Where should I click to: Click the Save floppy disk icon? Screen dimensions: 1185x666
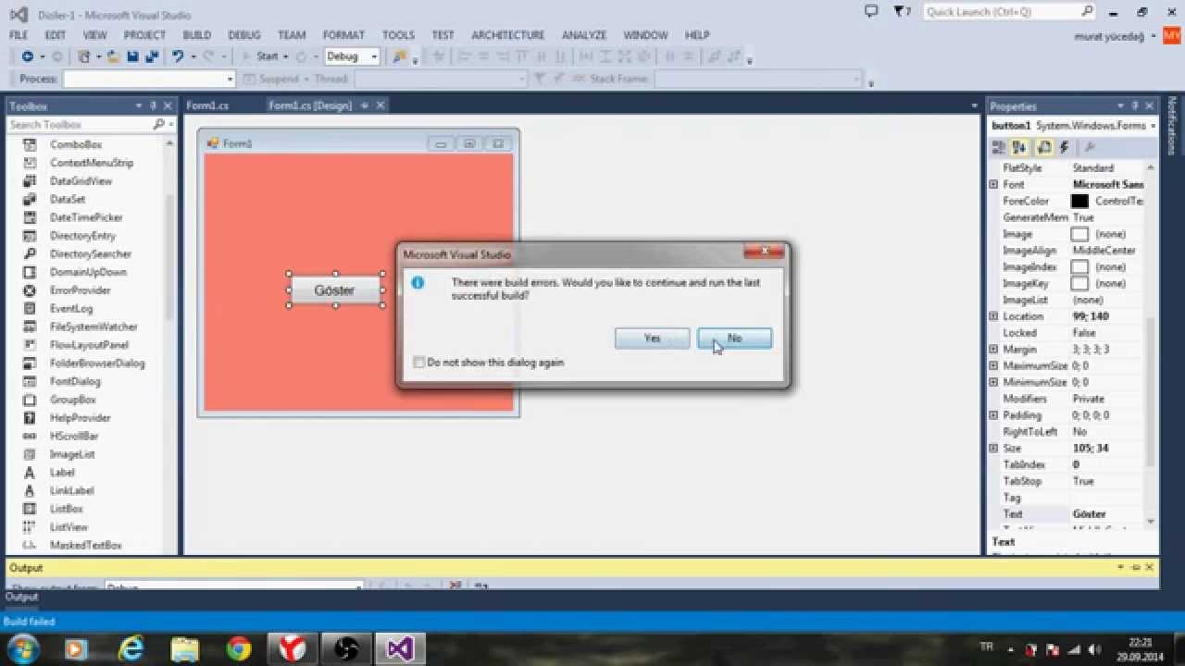click(132, 56)
